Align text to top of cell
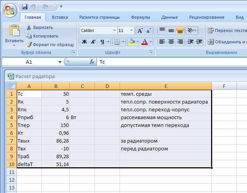247x193 pixels. coord(162,30)
